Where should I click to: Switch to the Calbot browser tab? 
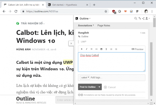[24, 5]
